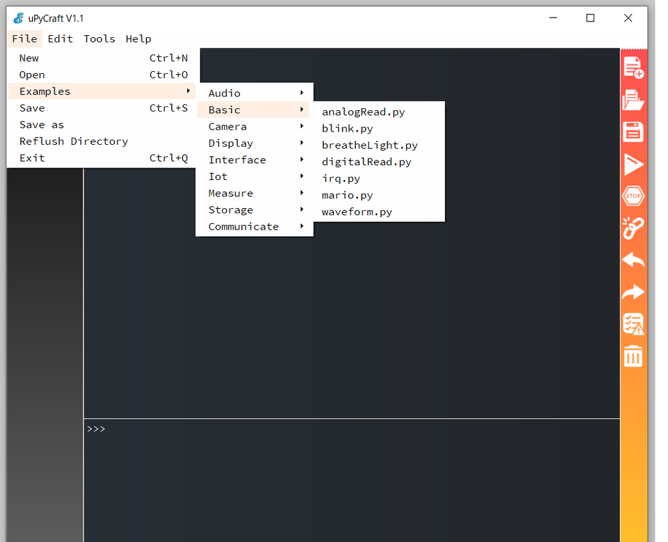Image resolution: width=668 pixels, height=542 pixels.
Task: Choose Open from the File menu
Action: point(101,74)
